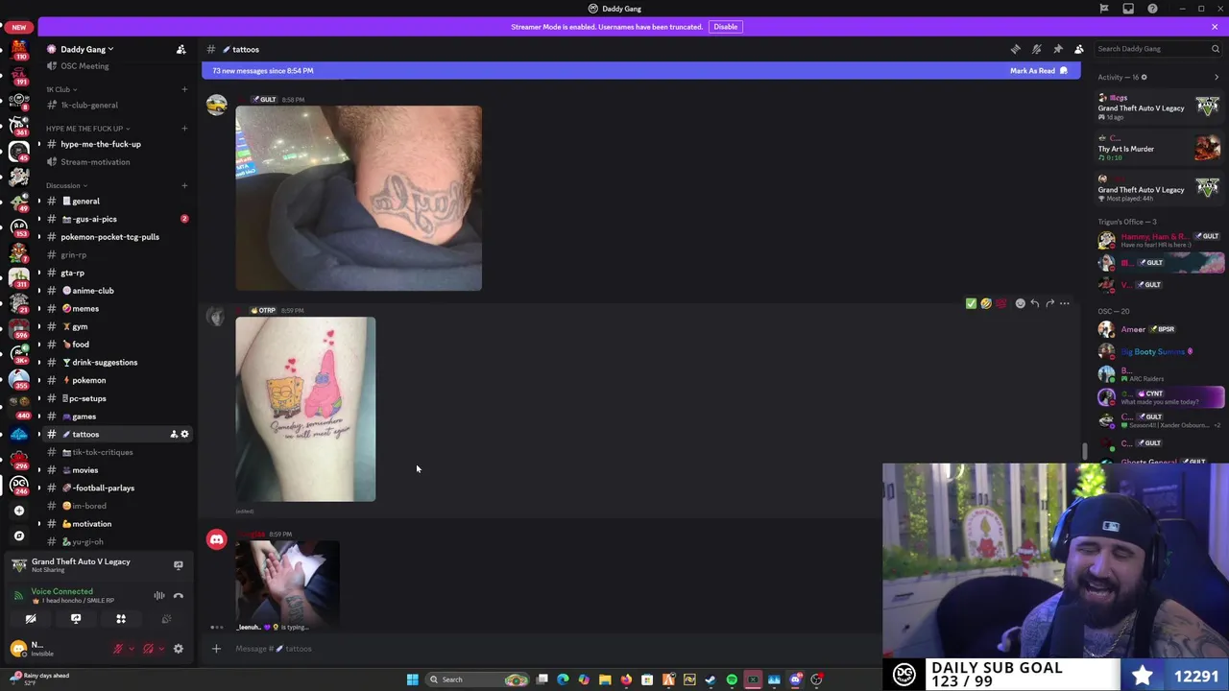Open tattoos channel edit settings gear
1229x691 pixels.
pos(185,435)
